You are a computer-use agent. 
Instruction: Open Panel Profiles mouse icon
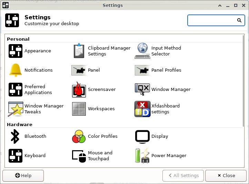[x=142, y=70]
